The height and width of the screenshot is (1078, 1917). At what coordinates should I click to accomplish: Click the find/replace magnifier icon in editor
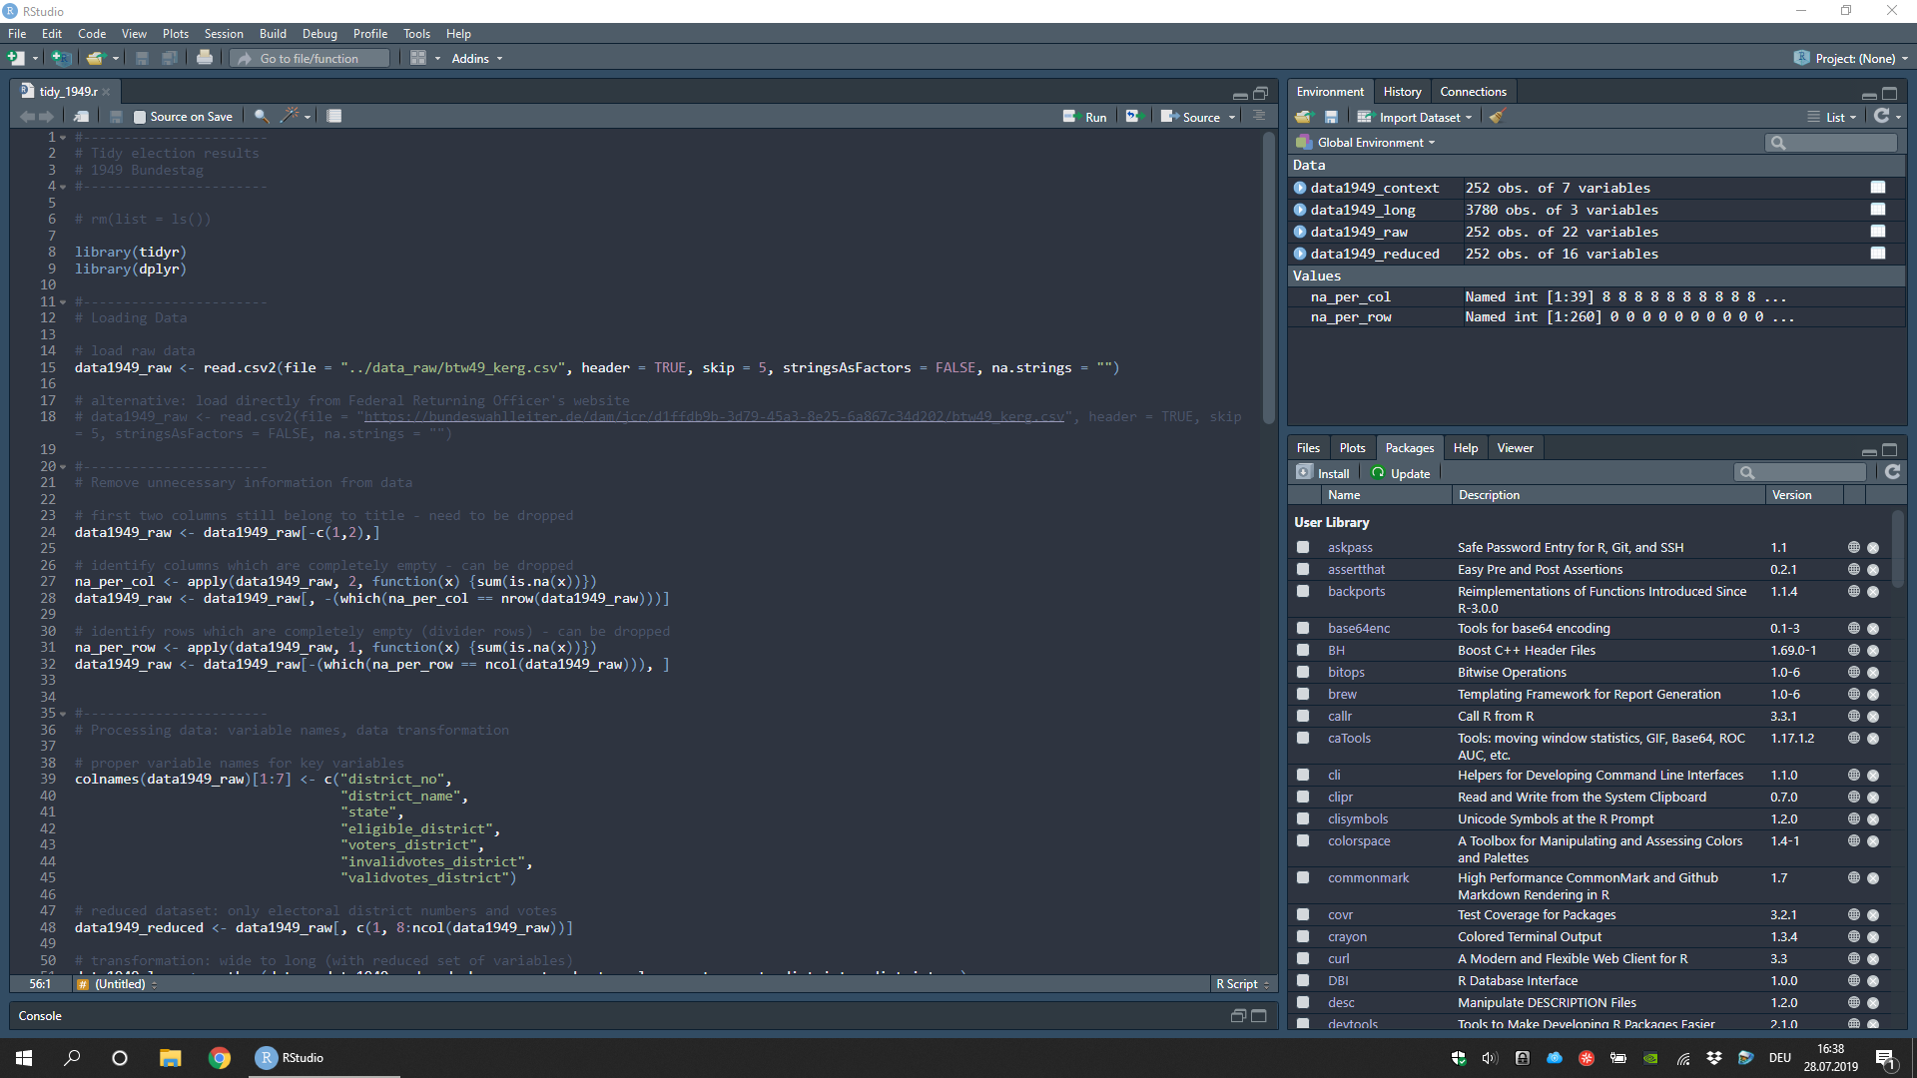(261, 117)
